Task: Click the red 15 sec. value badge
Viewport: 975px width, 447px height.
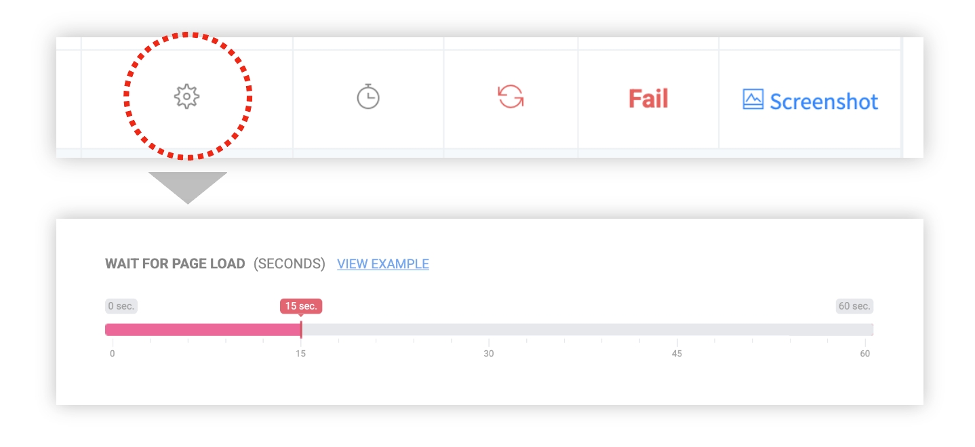Action: pos(301,306)
